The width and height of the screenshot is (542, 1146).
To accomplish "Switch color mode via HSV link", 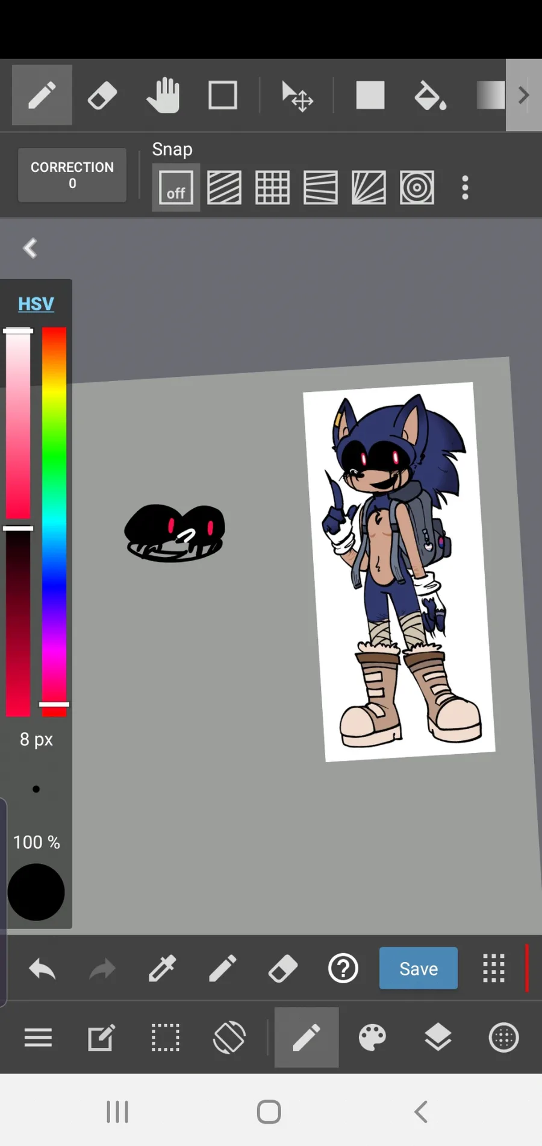I will [x=36, y=304].
